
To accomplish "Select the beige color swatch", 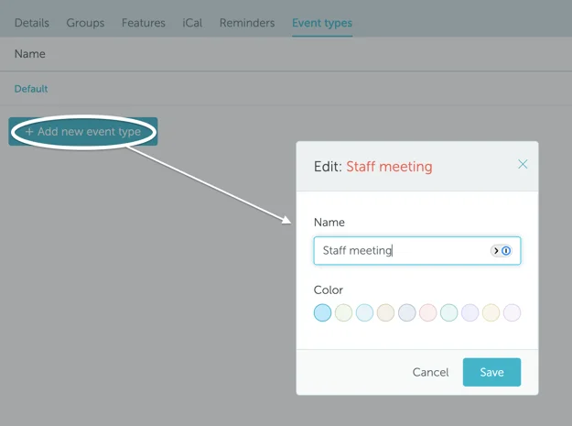I will pyautogui.click(x=385, y=313).
